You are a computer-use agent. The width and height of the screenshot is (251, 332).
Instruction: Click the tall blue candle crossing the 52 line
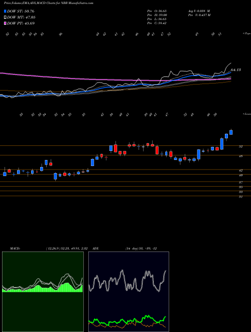[x=221, y=144]
